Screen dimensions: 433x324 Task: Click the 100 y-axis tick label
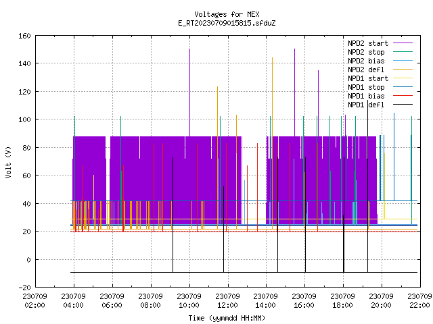(x=24, y=119)
